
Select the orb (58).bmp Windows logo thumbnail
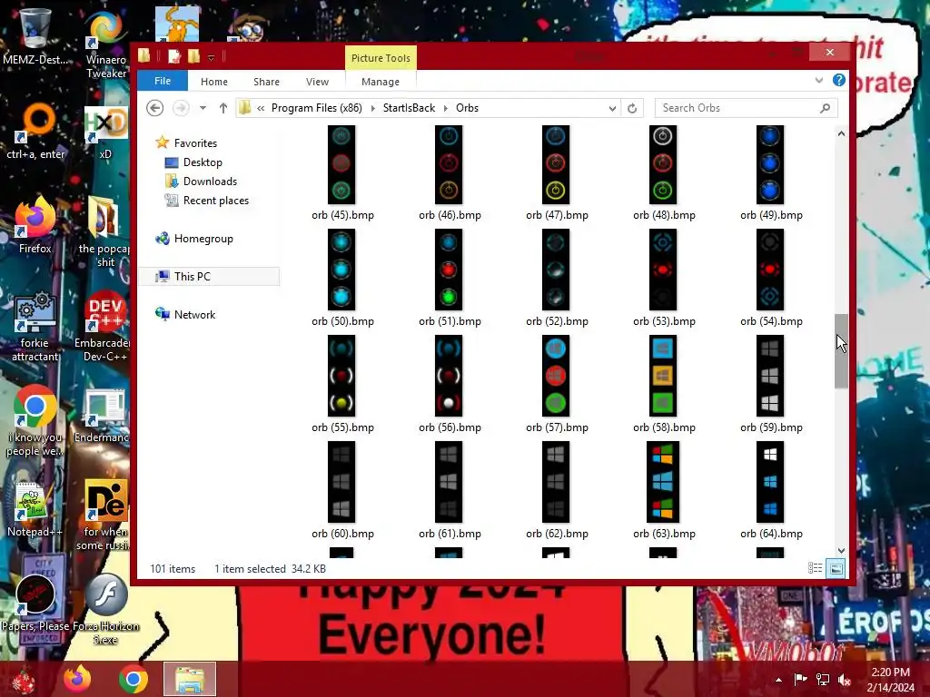click(x=662, y=376)
